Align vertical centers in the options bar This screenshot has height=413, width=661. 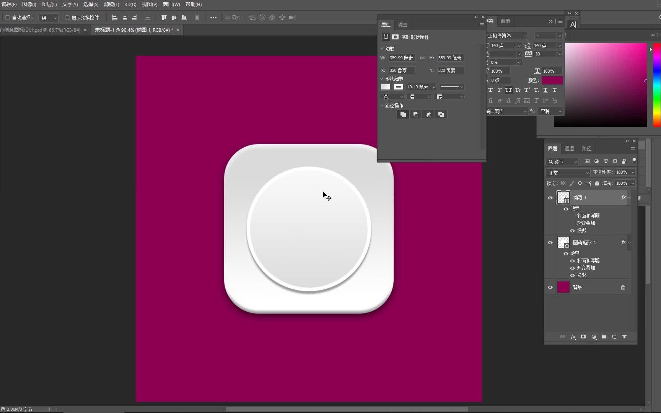point(174,18)
